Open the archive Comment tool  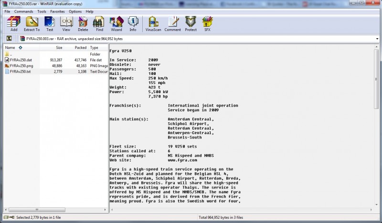pos(173,22)
